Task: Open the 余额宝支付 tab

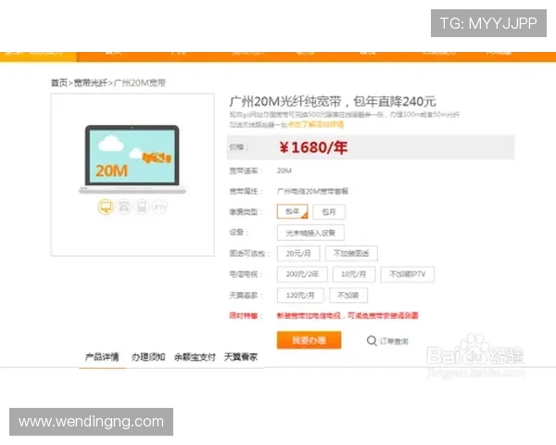Action: pos(195,357)
